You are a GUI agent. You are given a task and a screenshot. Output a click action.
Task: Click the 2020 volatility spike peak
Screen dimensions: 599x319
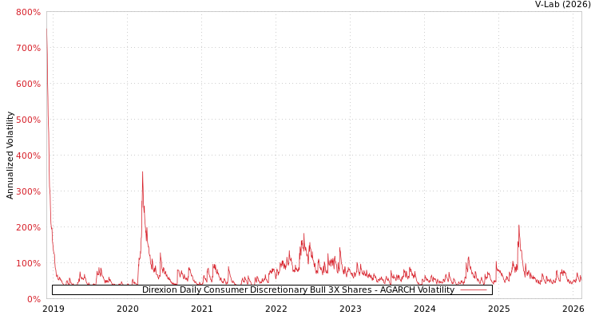[x=142, y=172]
